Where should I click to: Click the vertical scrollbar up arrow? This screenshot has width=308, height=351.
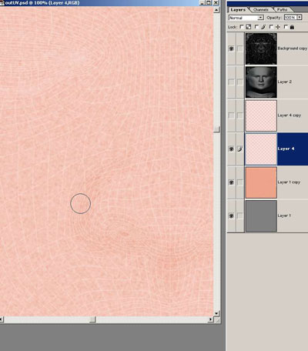pos(216,10)
